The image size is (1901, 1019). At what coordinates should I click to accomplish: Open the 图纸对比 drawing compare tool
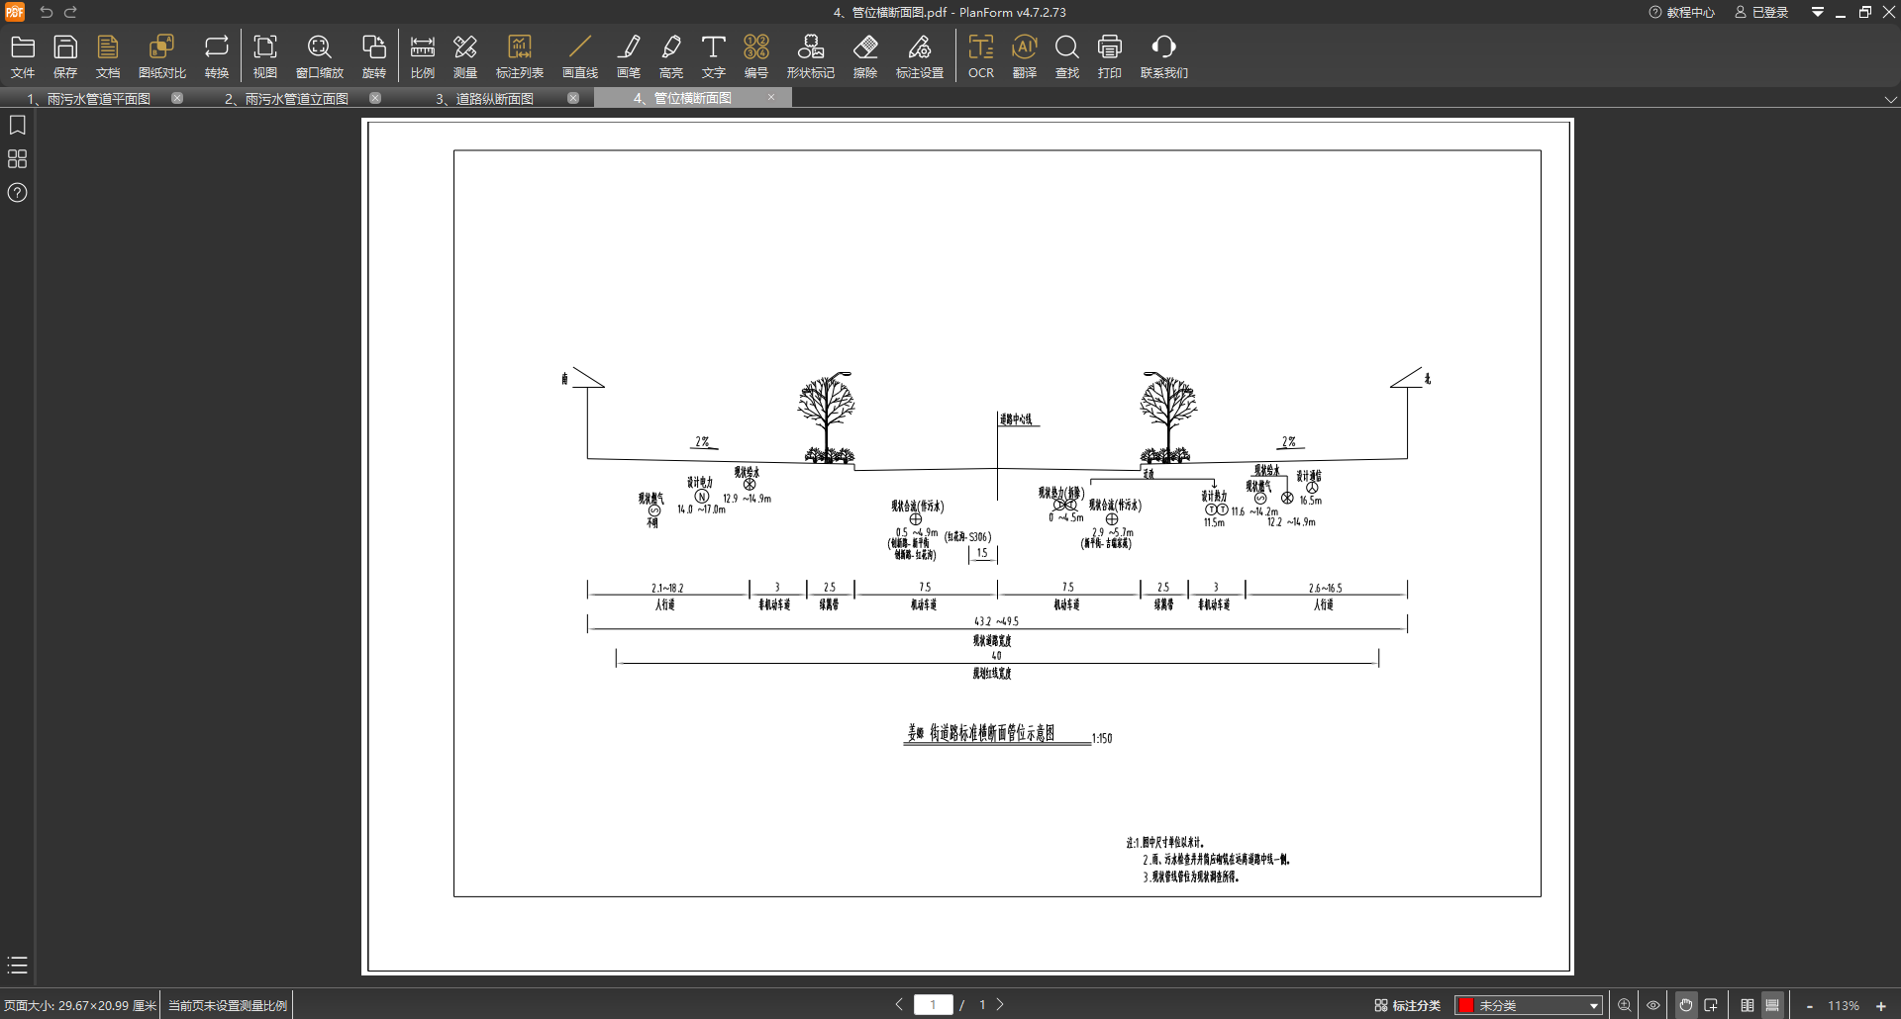[x=161, y=56]
